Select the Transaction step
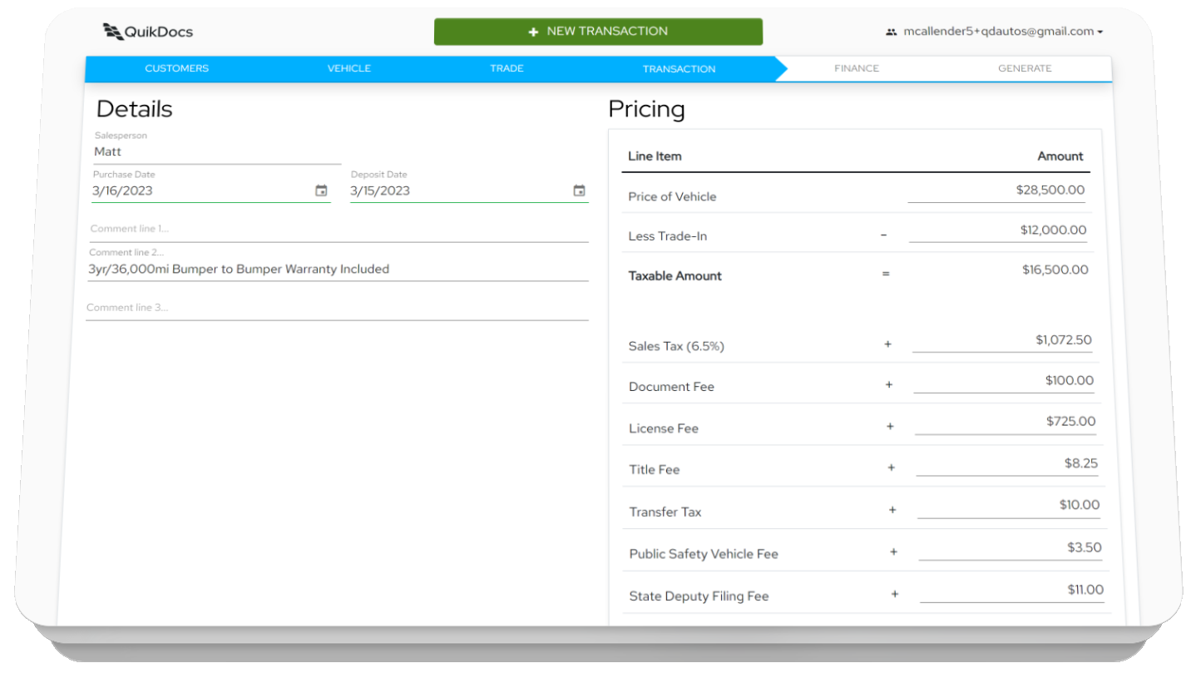The height and width of the screenshot is (673, 1196). pos(679,69)
